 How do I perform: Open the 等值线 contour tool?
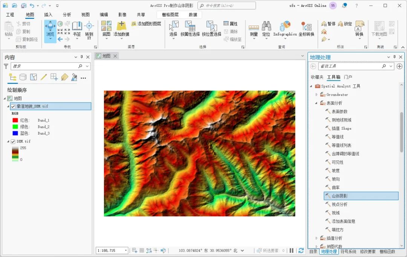click(338, 137)
